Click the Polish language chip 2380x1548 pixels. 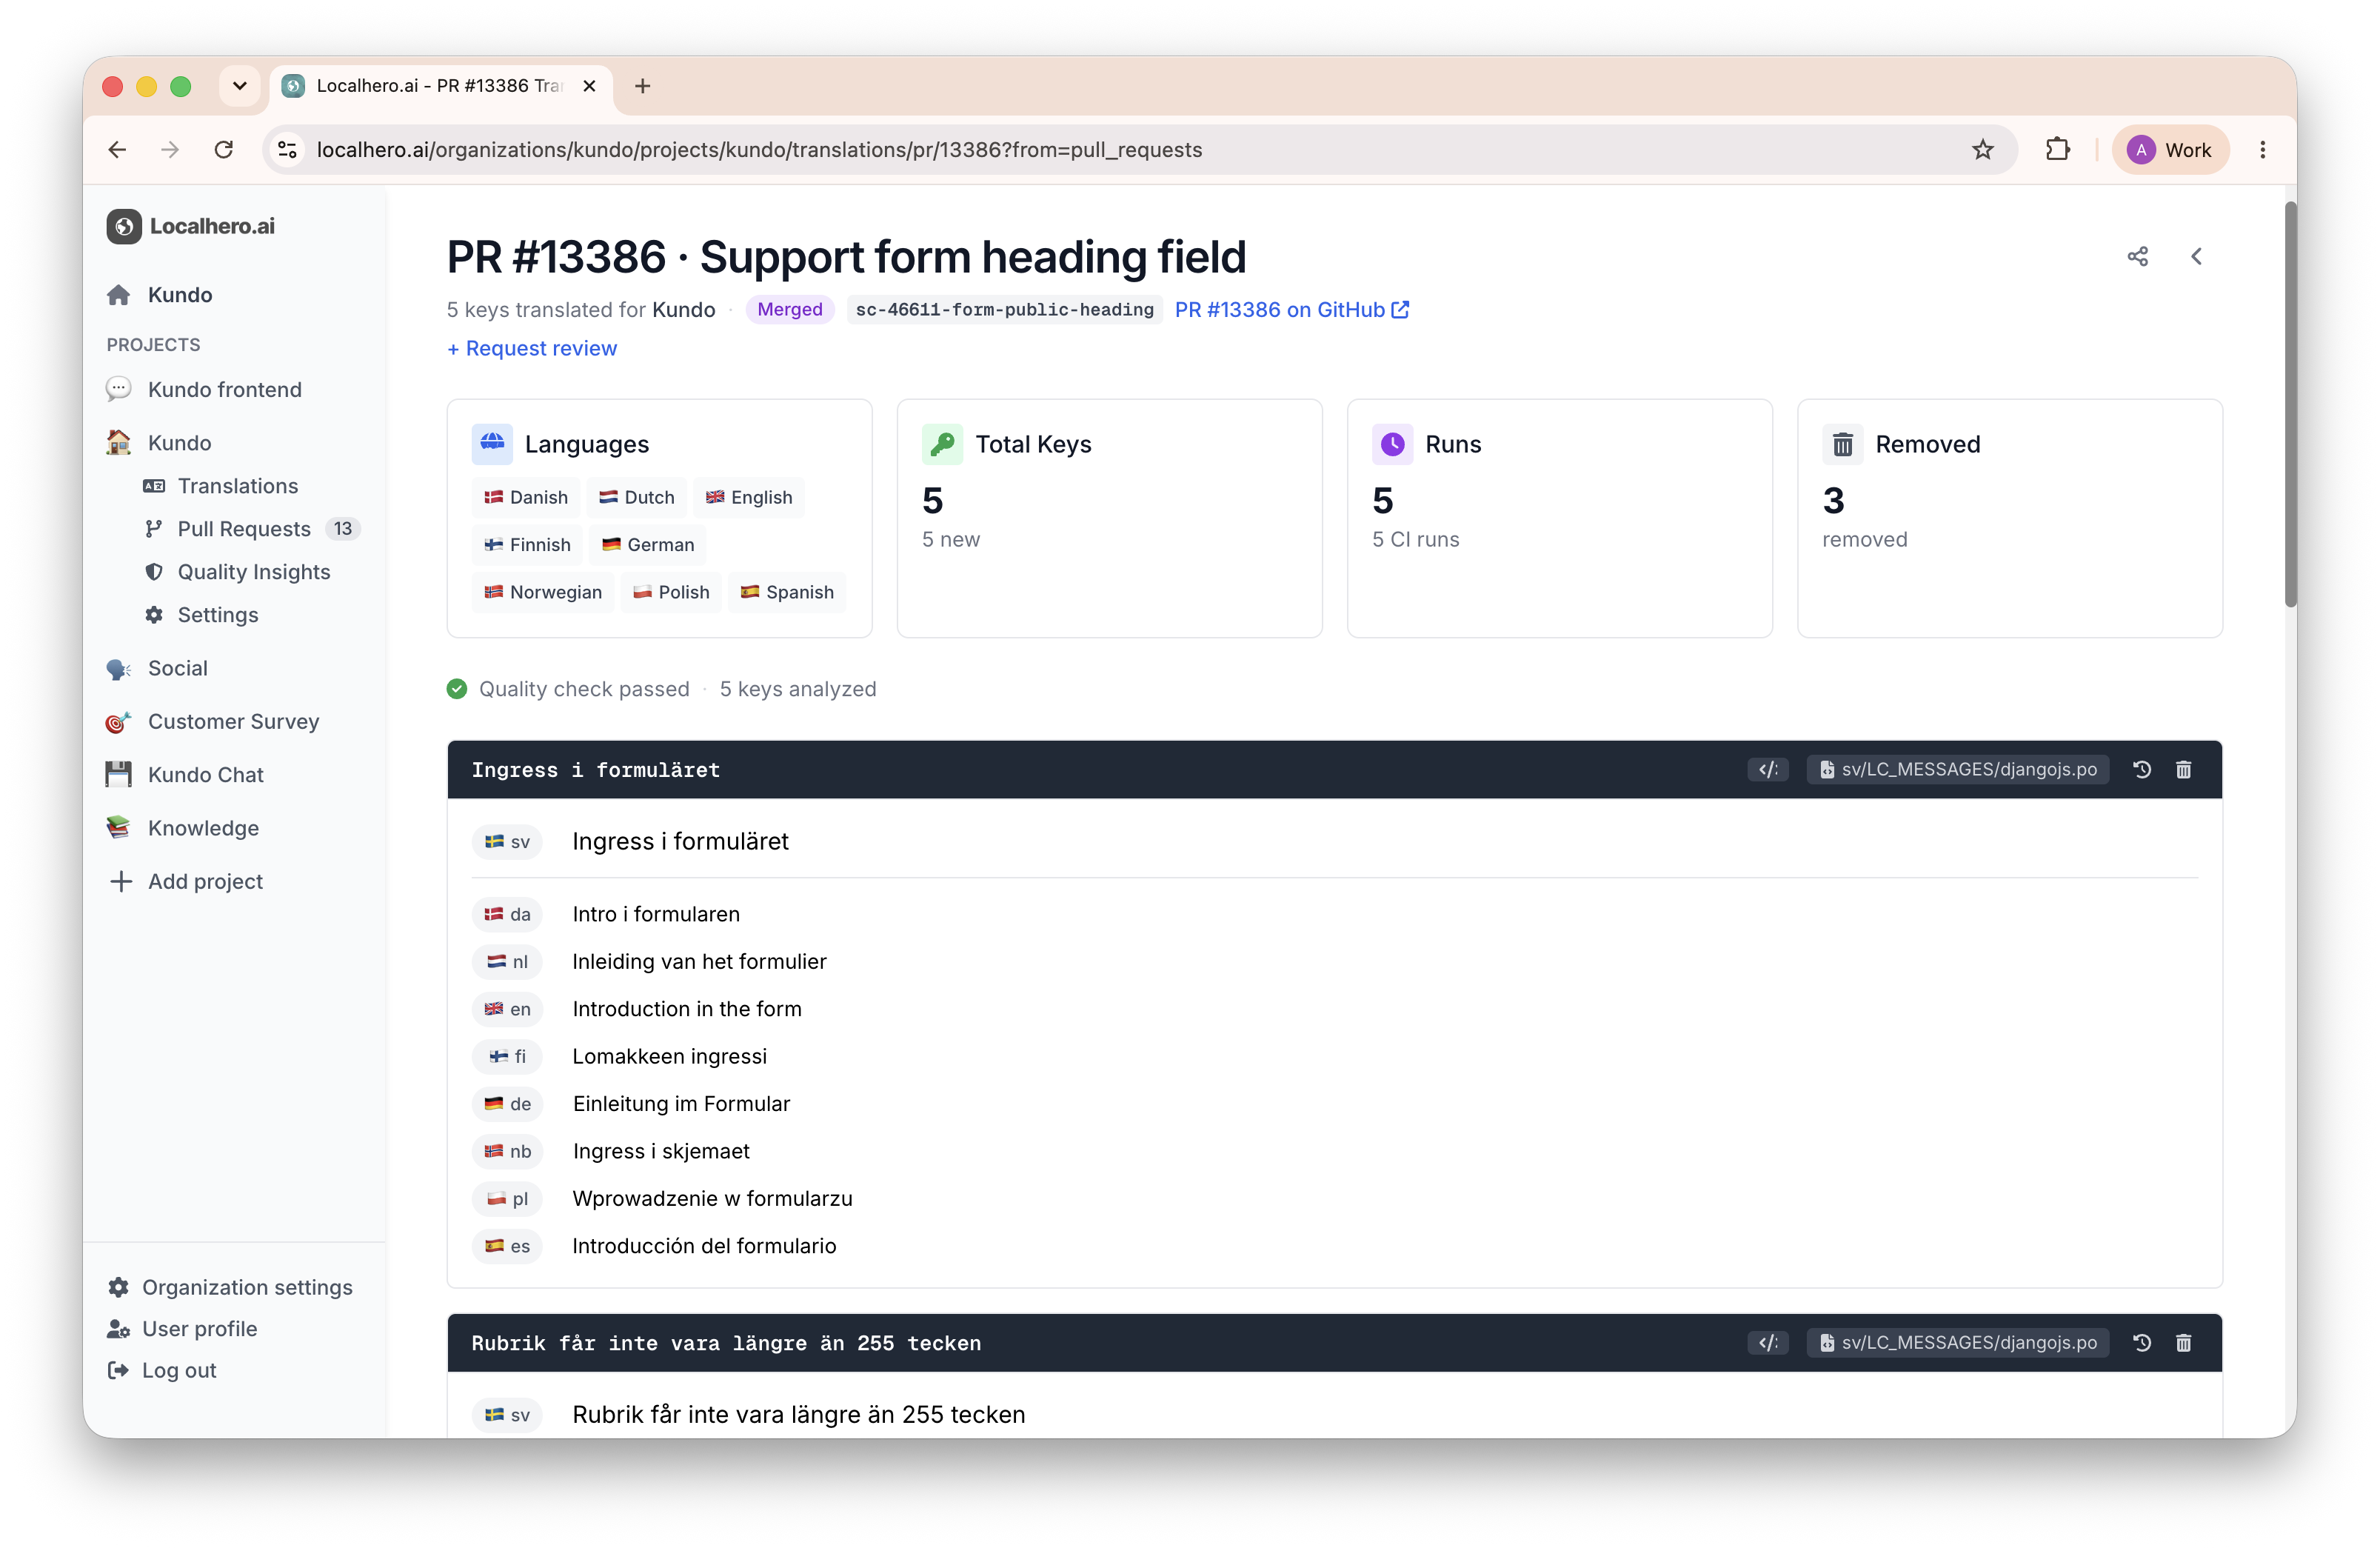[671, 592]
